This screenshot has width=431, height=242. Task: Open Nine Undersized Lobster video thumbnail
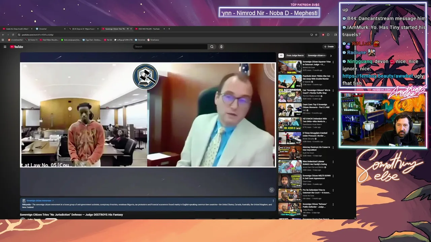click(290, 167)
